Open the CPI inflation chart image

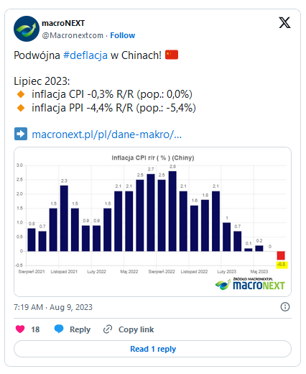(x=152, y=222)
